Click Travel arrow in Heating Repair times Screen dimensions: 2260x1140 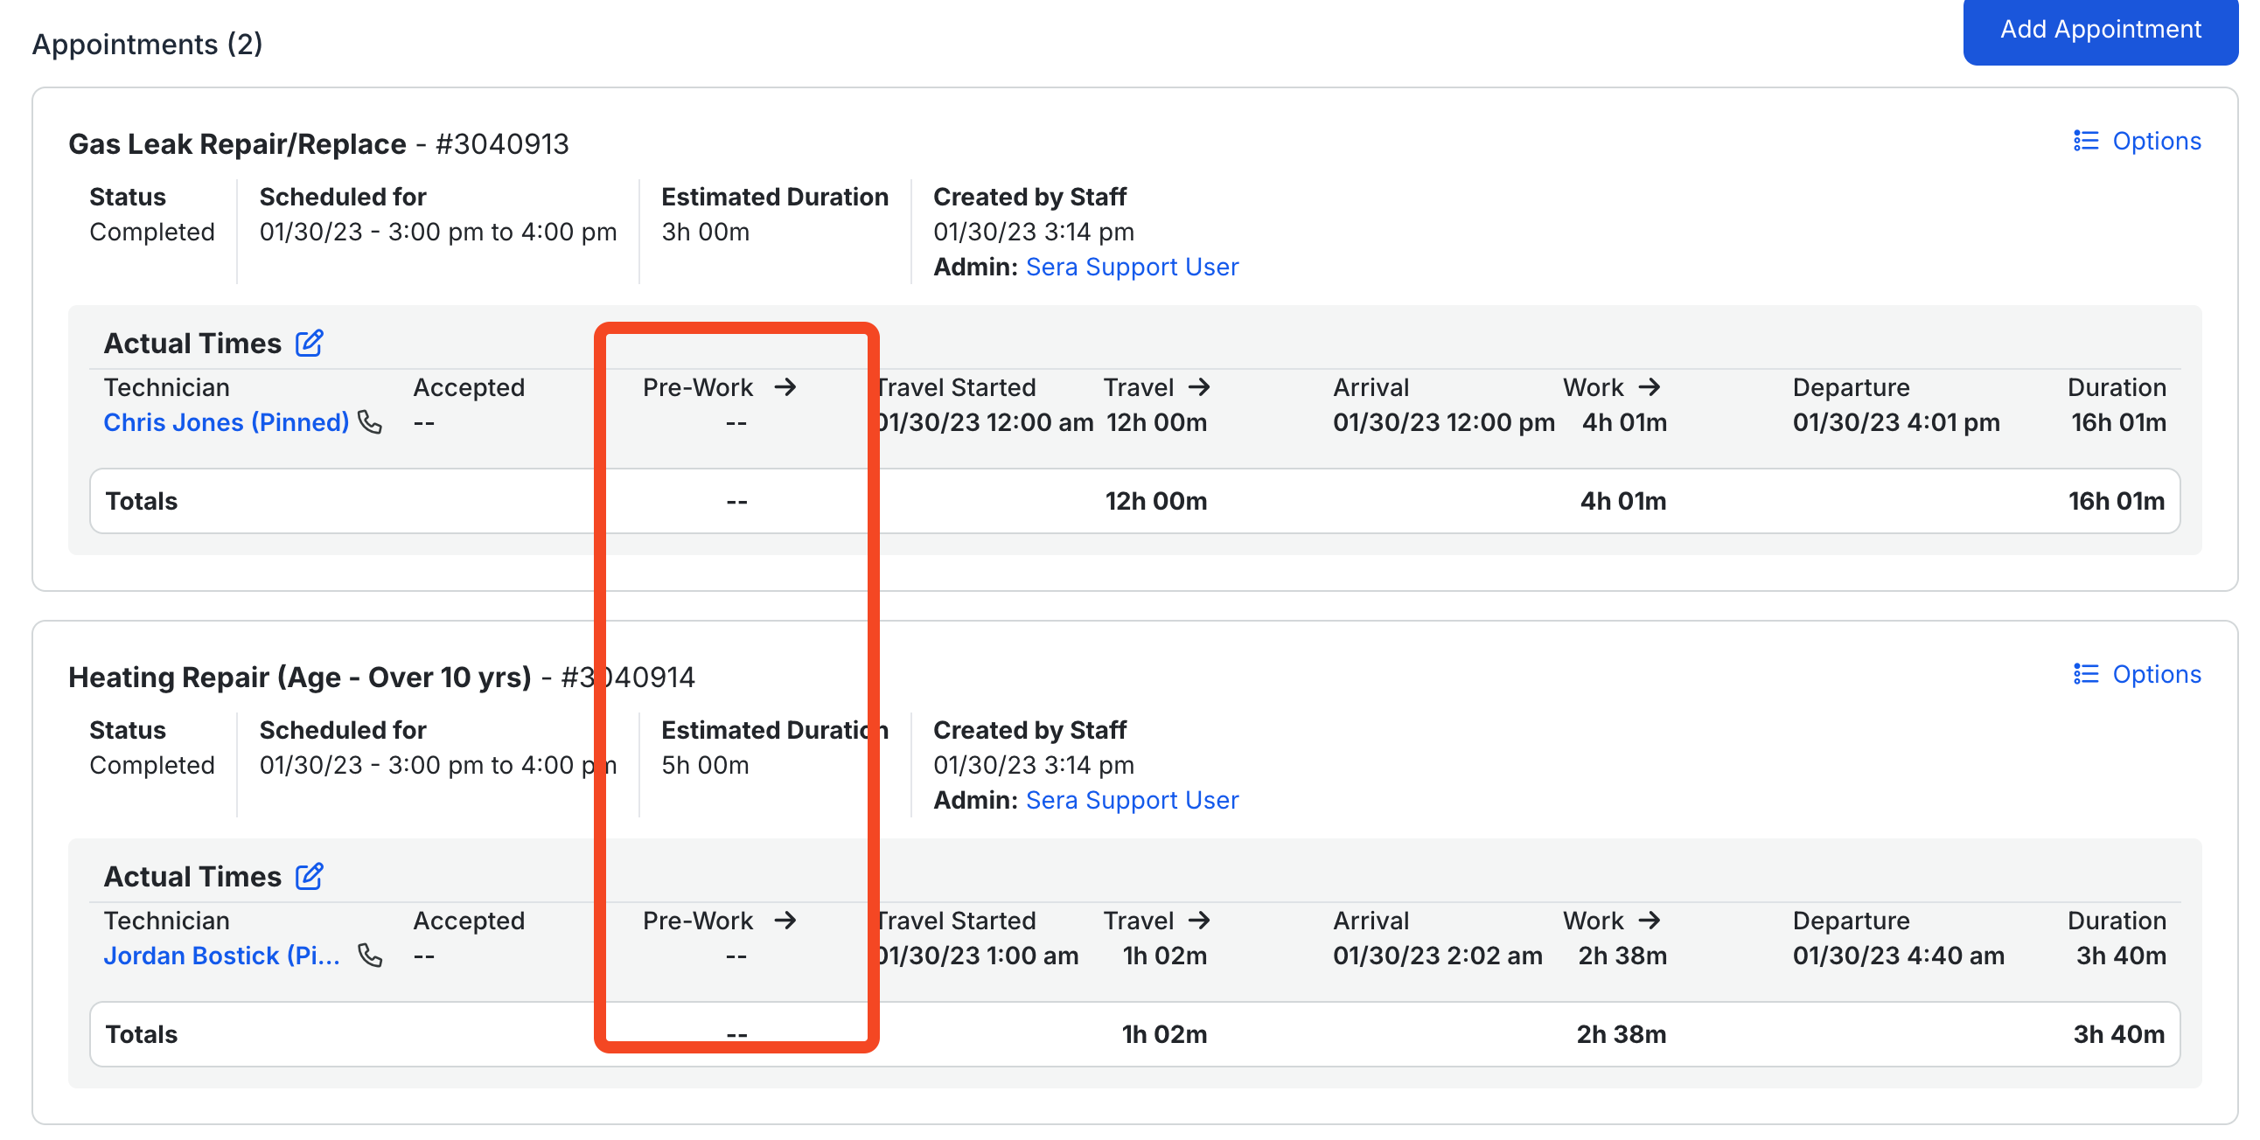point(1199,920)
